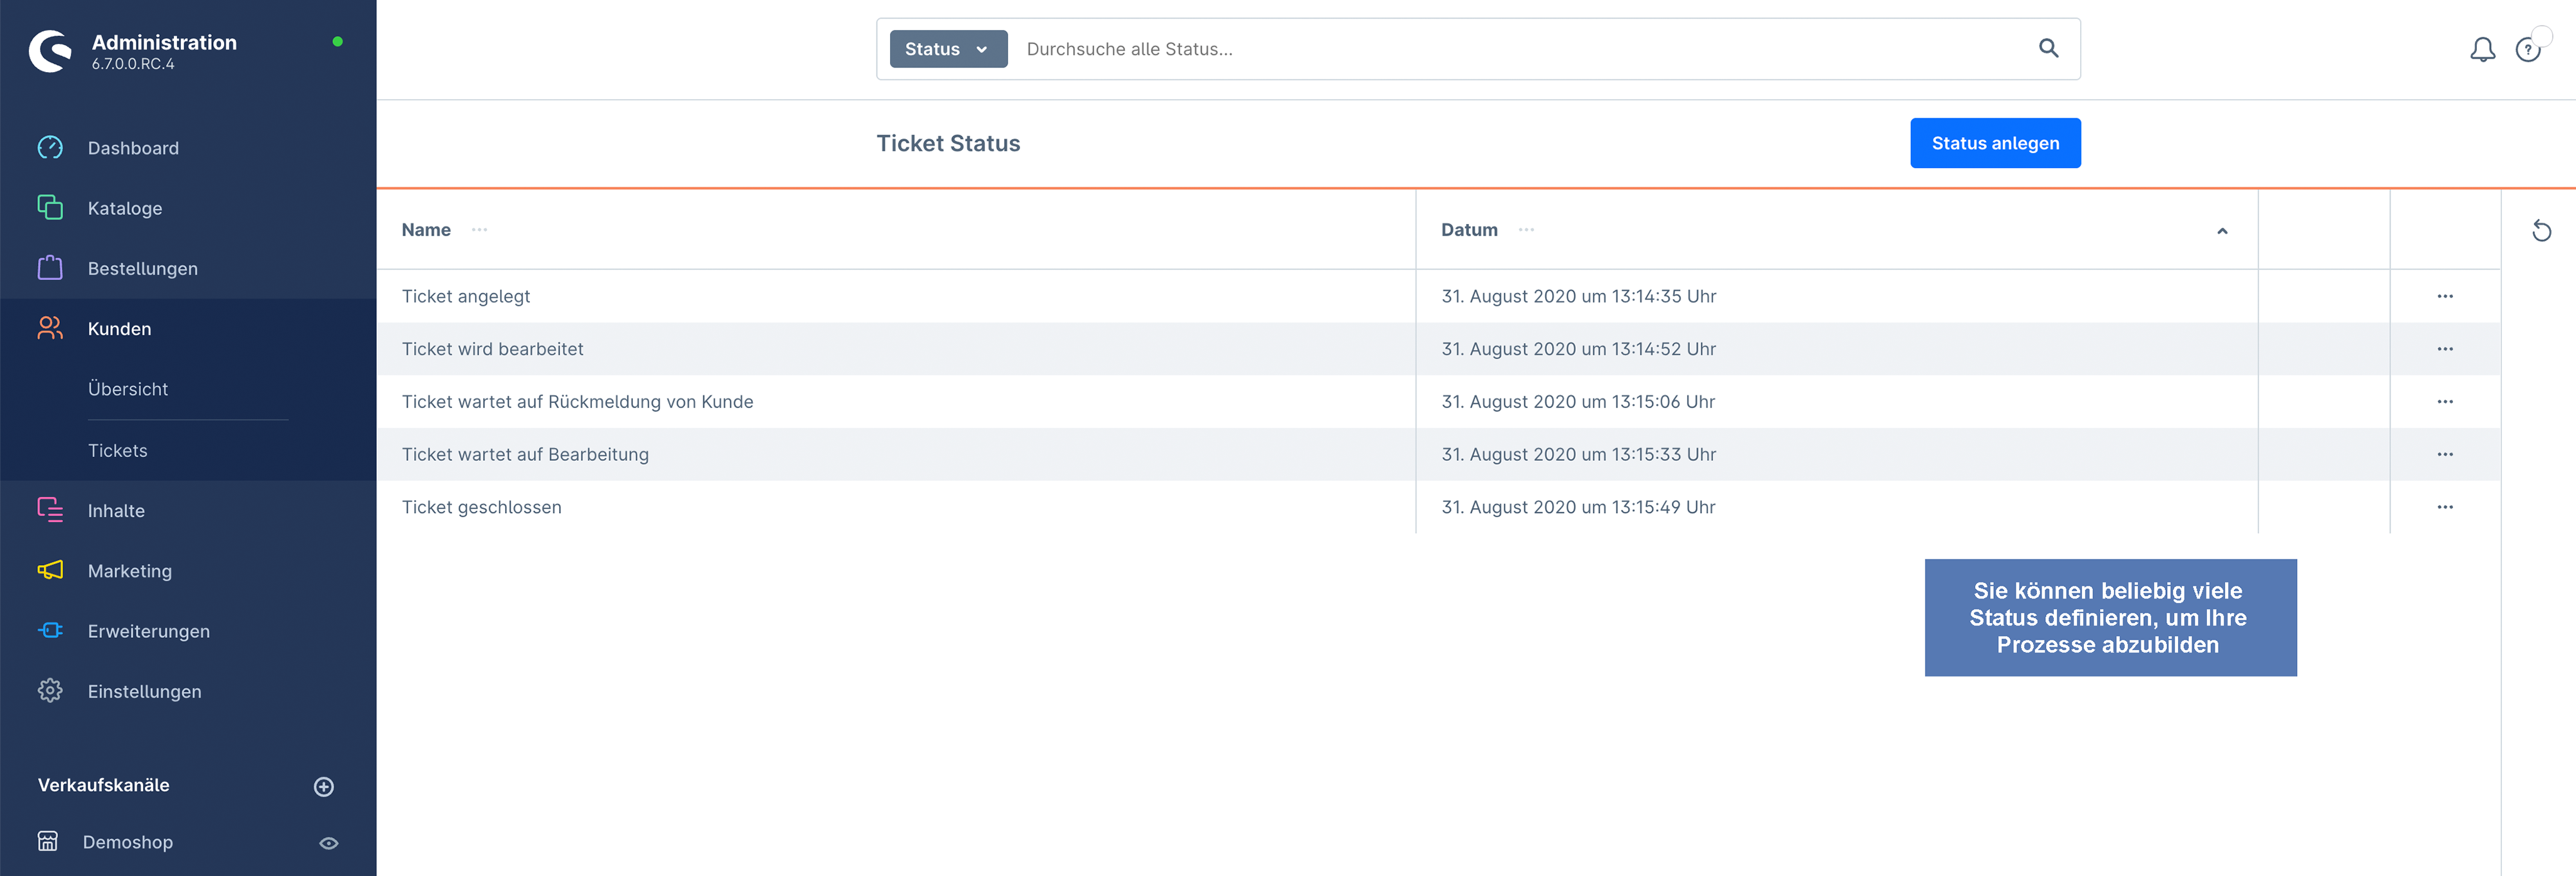The image size is (2576, 876).
Task: Toggle Demoshop visibility eye icon
Action: [x=328, y=843]
